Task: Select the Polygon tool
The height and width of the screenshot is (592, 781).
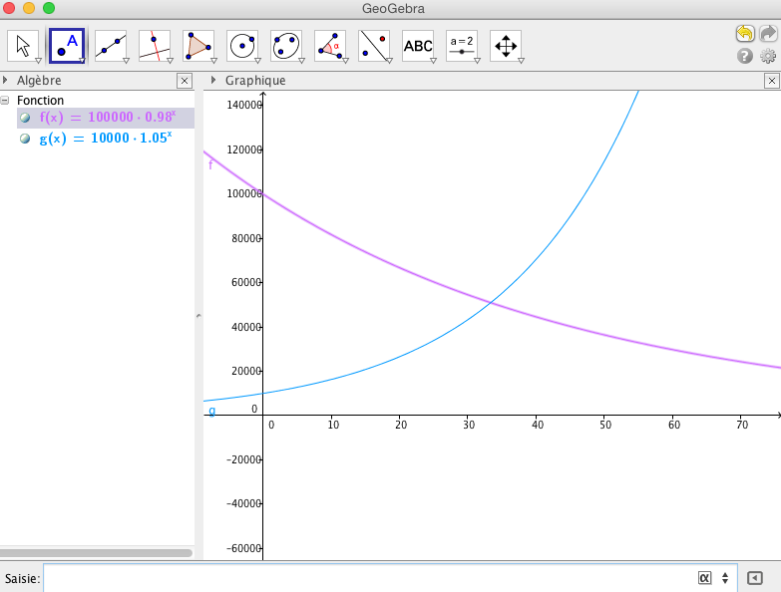Action: [198, 45]
